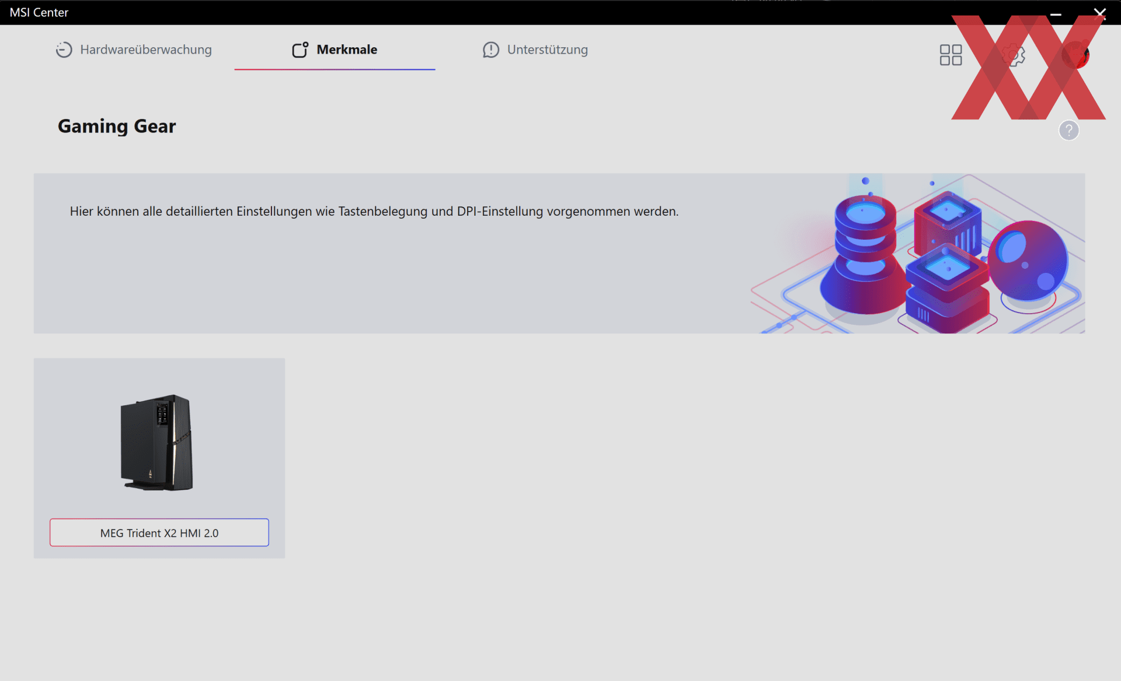Open the user profile avatar
Image resolution: width=1121 pixels, height=681 pixels.
click(1075, 55)
